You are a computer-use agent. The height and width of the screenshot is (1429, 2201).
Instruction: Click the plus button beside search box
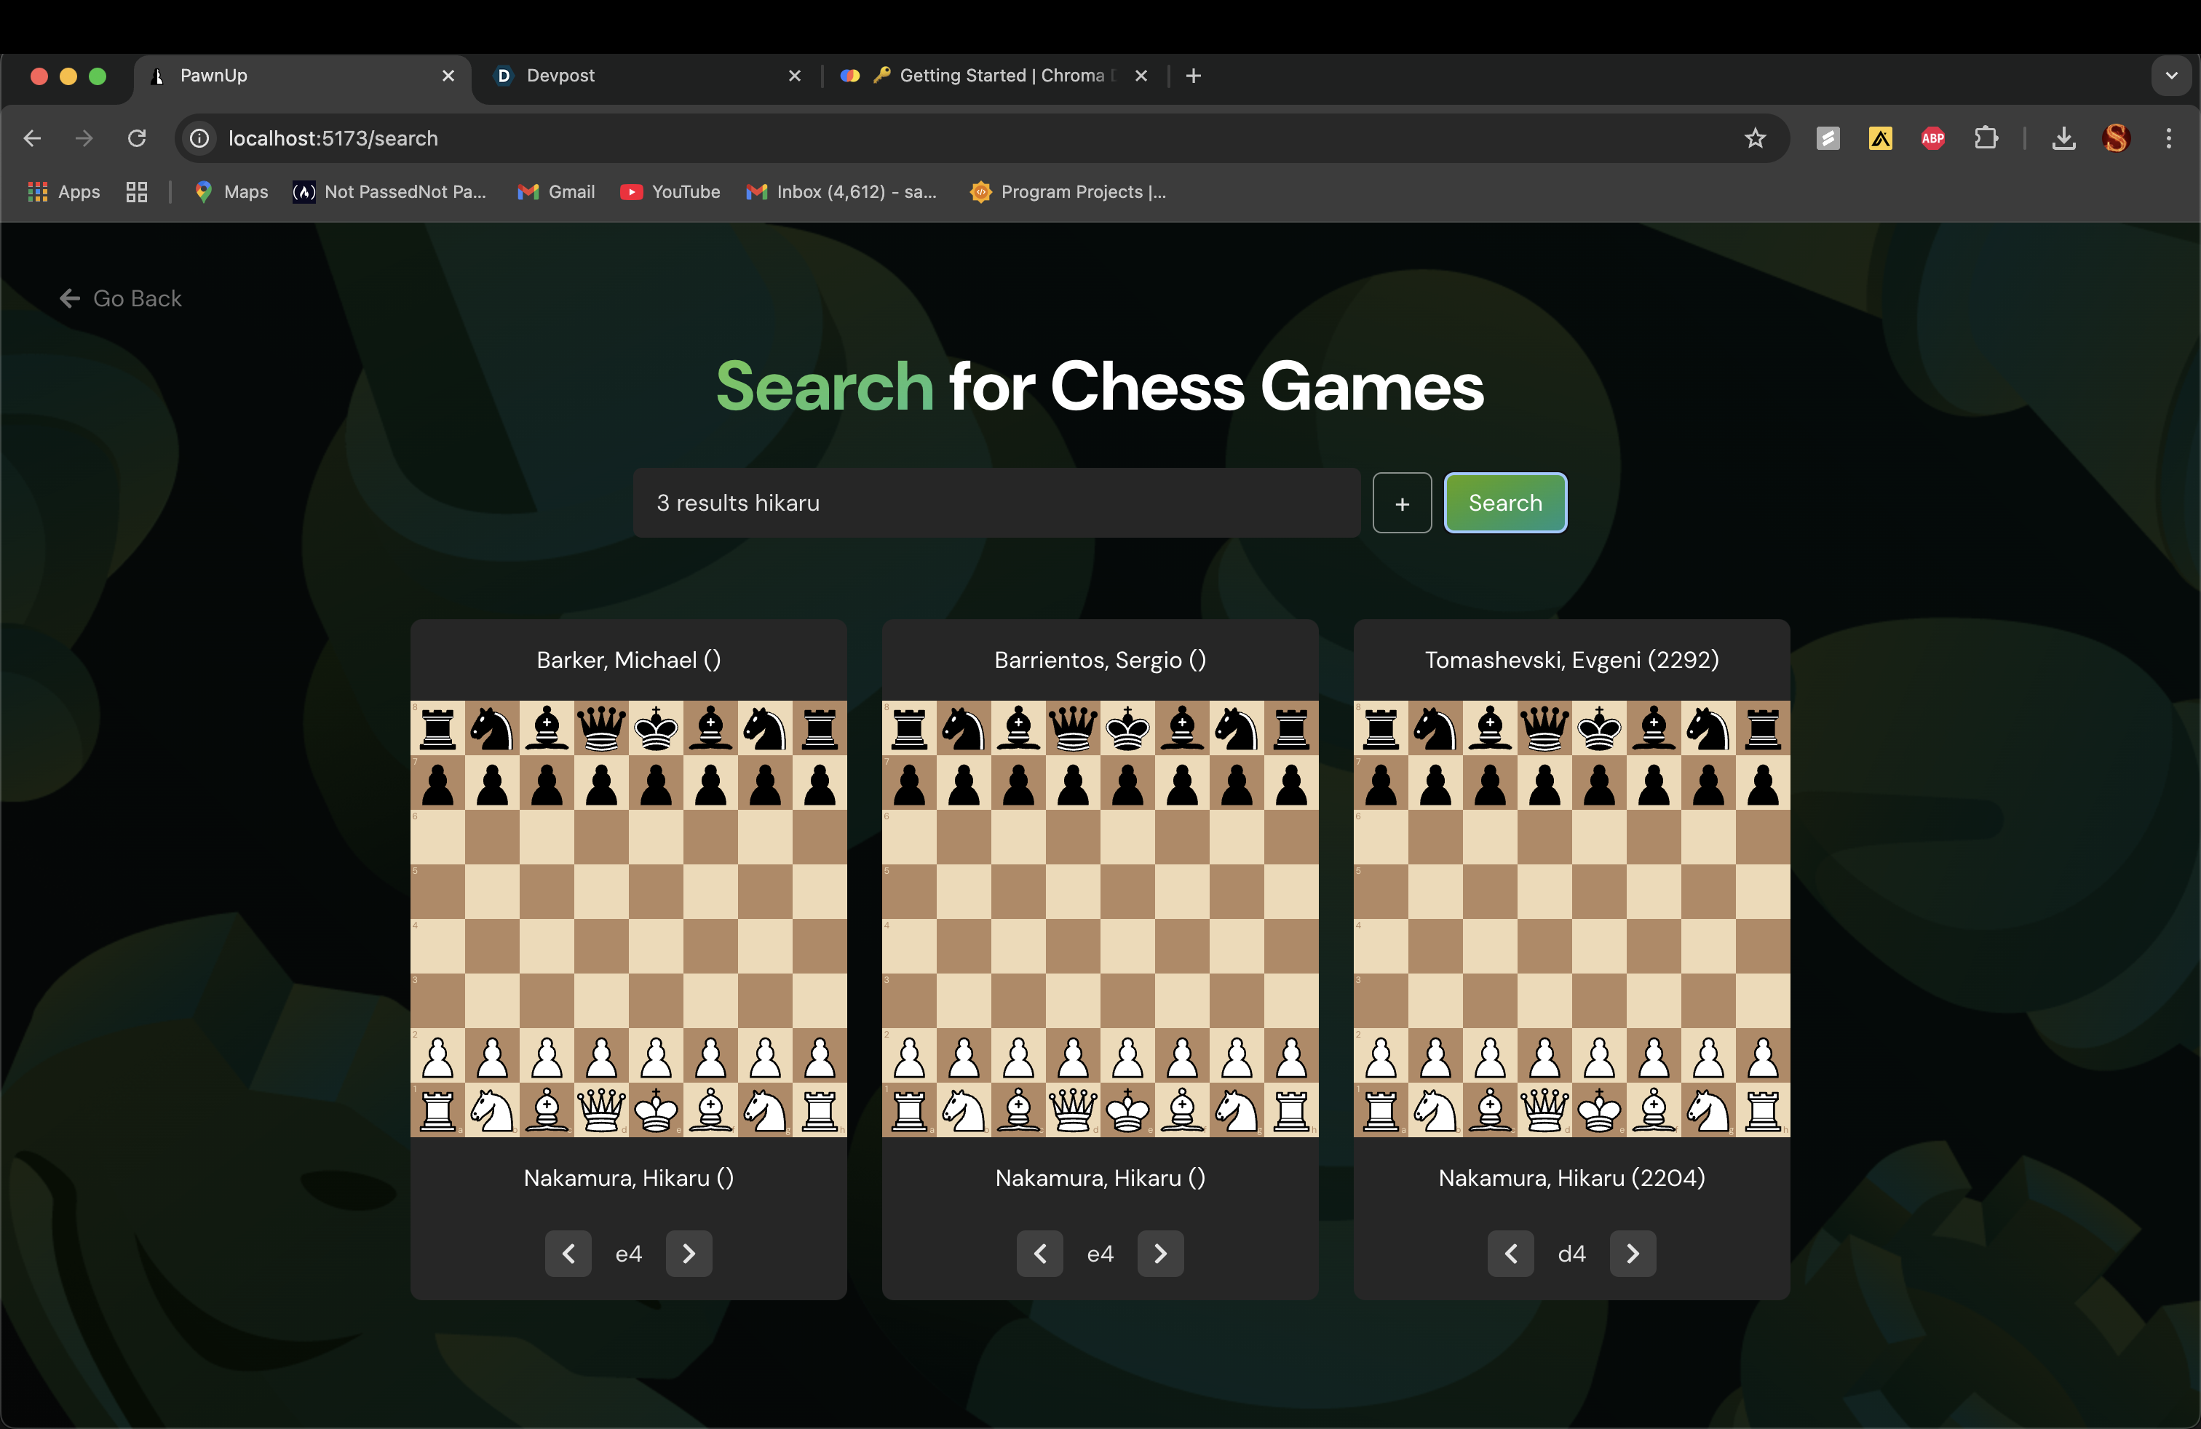pos(1402,503)
